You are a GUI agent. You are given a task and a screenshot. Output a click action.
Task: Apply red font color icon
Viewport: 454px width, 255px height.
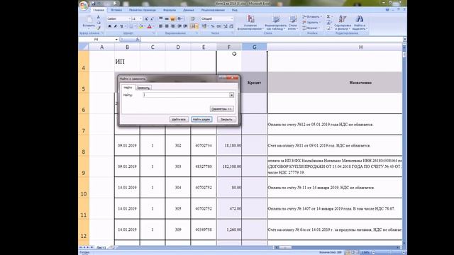150,26
